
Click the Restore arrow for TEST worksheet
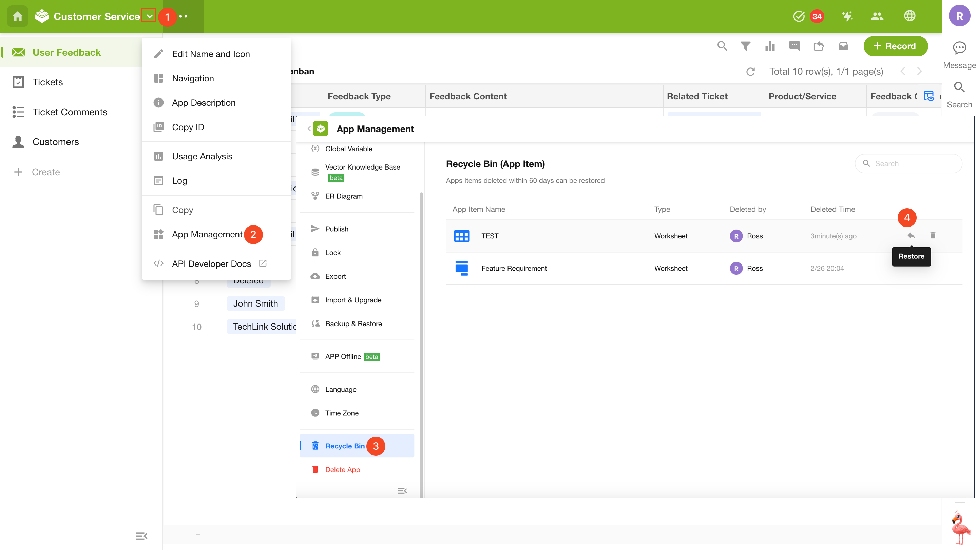911,236
